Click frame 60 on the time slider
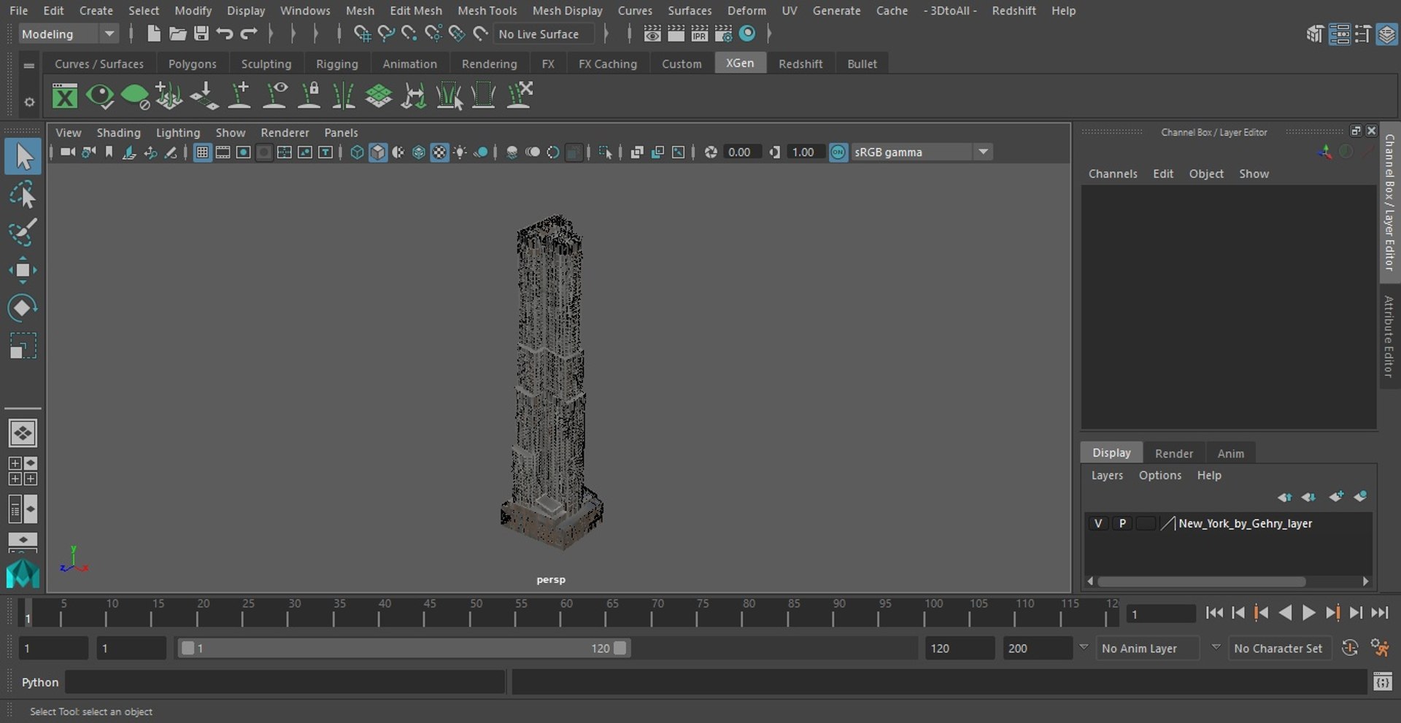1401x723 pixels. tap(561, 613)
